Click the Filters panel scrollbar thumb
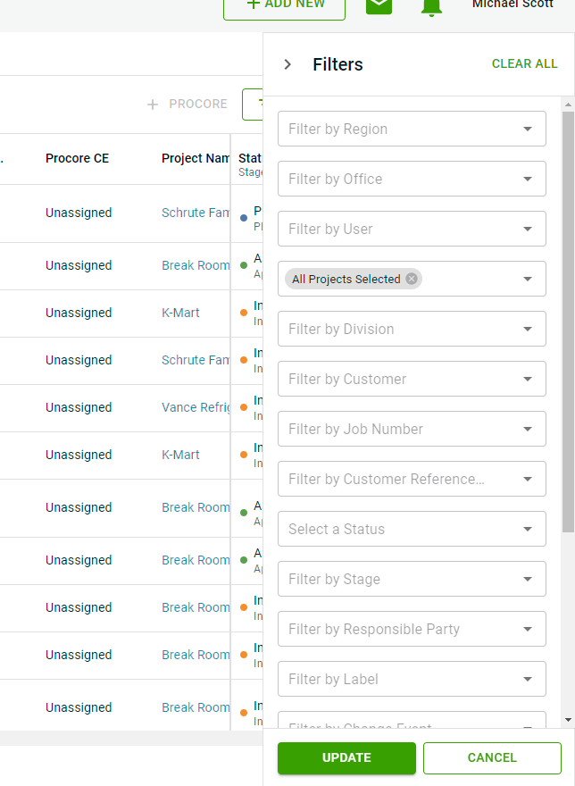575x786 pixels. [568, 322]
